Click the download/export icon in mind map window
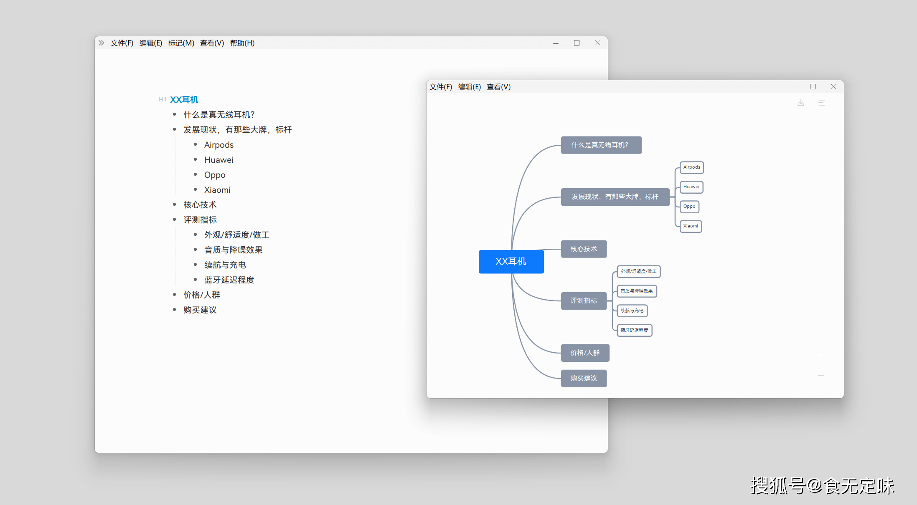 (800, 103)
